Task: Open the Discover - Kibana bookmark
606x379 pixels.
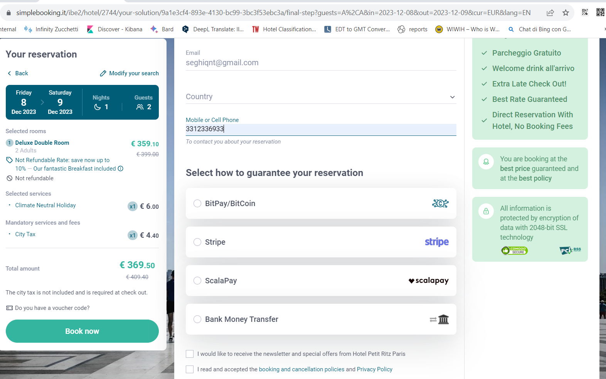Action: (115, 29)
